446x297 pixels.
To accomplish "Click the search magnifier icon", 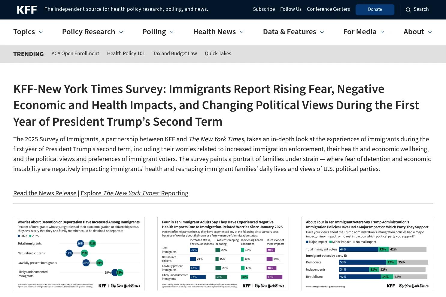I will 408,10.
